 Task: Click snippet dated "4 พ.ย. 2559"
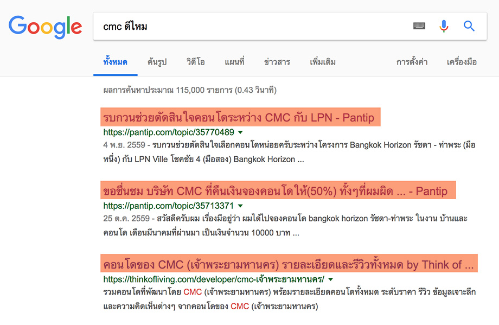[x=289, y=152]
